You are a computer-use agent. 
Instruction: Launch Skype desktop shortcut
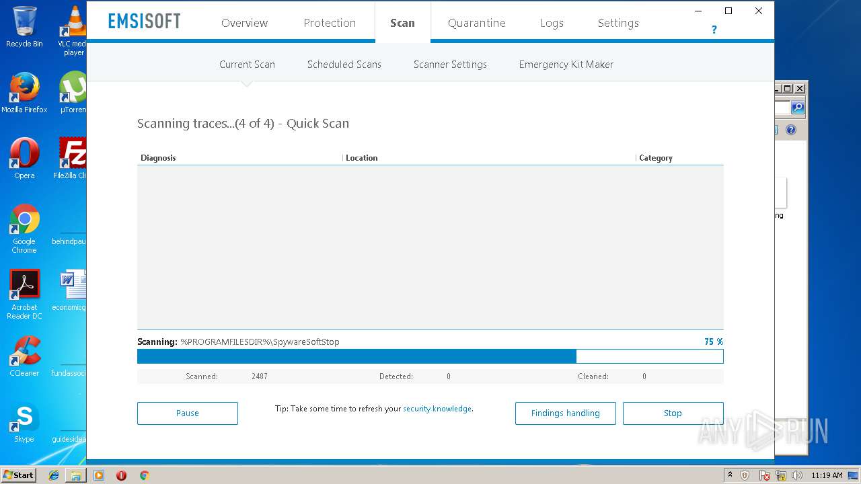click(24, 422)
